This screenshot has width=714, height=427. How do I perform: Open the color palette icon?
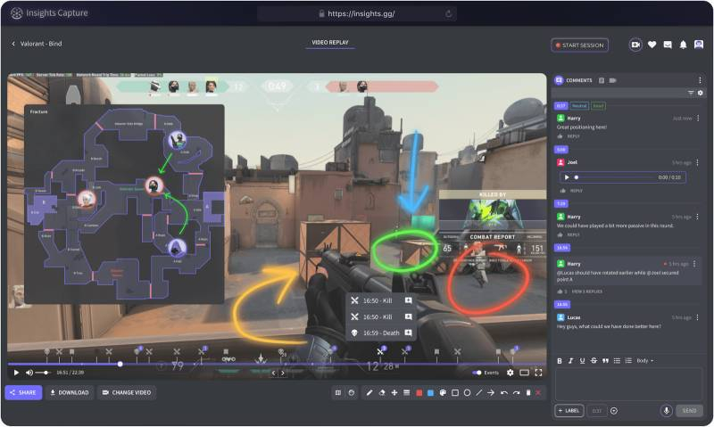pyautogui.click(x=443, y=392)
